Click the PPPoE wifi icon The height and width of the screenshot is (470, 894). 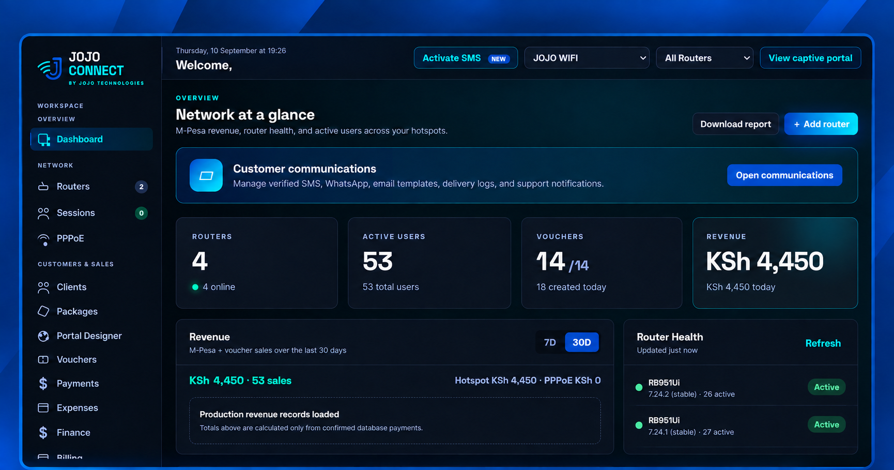coord(43,239)
